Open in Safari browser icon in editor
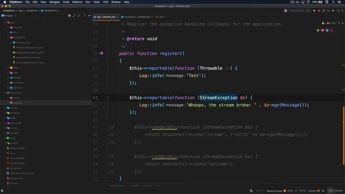Viewport: 345px width, 194px height. [x=327, y=31]
